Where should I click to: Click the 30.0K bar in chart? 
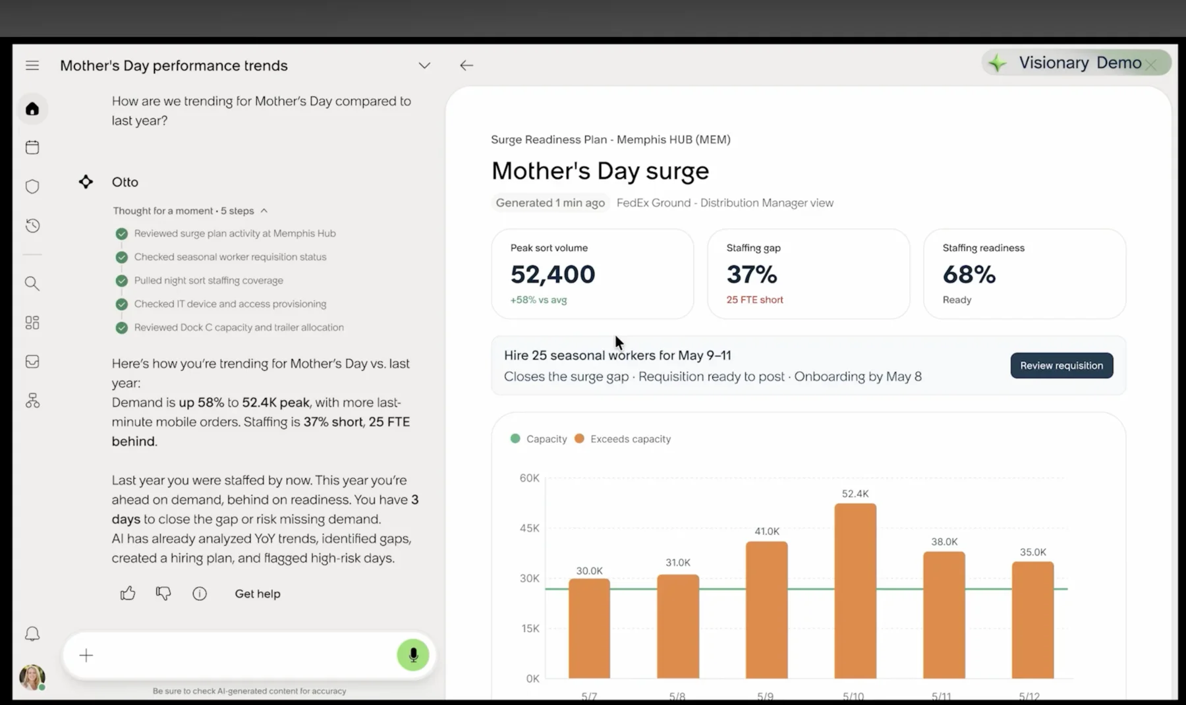589,629
